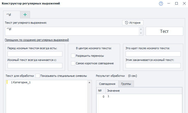Click the Перед искомым текстом input field

(x=35, y=54)
